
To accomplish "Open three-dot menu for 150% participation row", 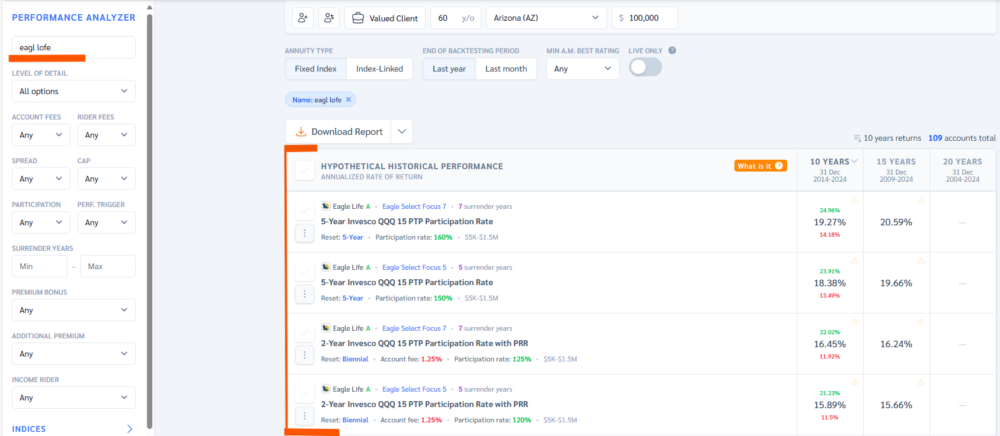I will click(305, 294).
